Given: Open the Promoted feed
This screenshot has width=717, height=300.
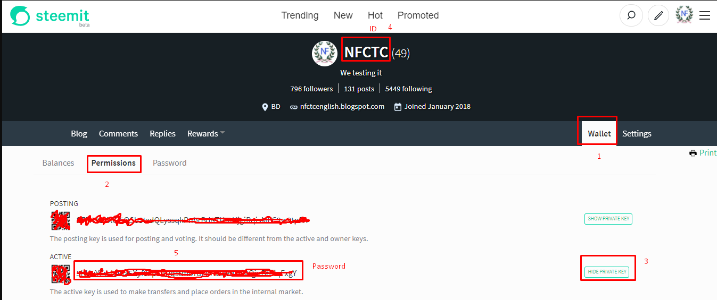Looking at the screenshot, I should point(418,15).
